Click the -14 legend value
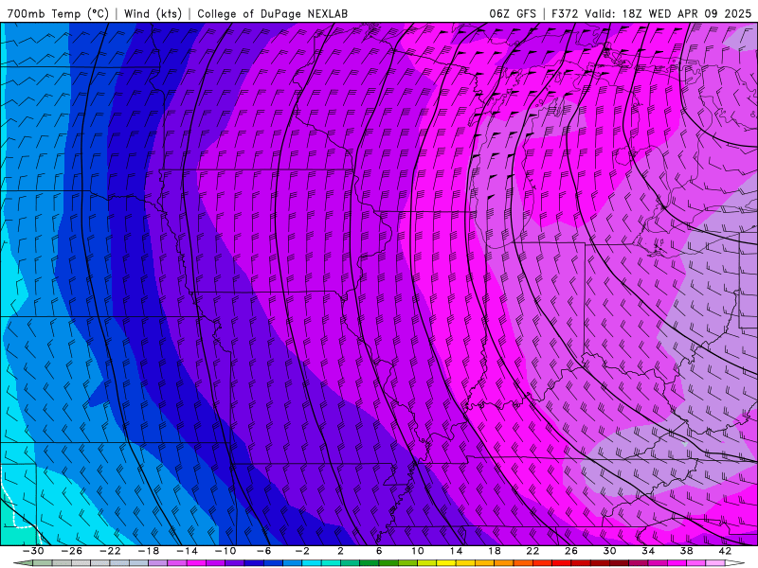Screen dimensions: 758x568 pyautogui.click(x=187, y=551)
